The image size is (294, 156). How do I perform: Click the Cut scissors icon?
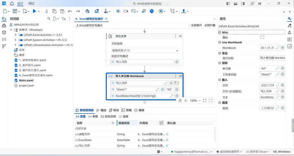[x=47, y=11]
